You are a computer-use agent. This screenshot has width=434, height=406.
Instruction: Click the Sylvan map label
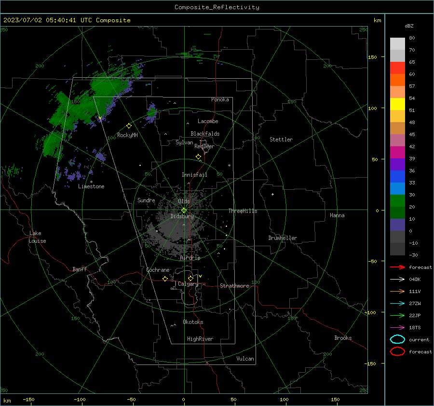pyautogui.click(x=184, y=142)
